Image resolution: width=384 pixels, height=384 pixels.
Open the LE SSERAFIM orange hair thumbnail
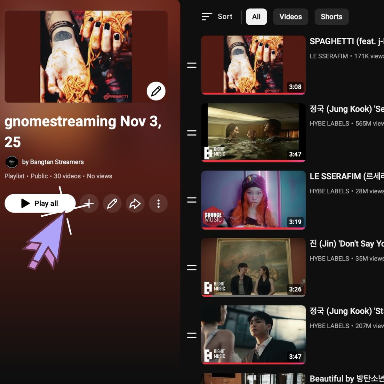pyautogui.click(x=253, y=200)
